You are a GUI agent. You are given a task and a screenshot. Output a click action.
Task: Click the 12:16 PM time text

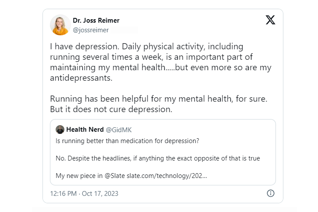[x=64, y=193]
